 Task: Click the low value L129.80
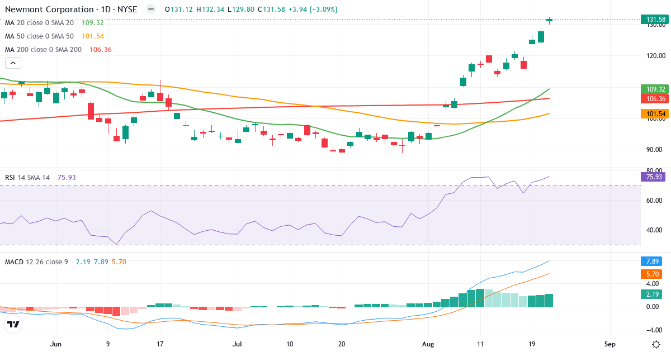click(x=240, y=9)
